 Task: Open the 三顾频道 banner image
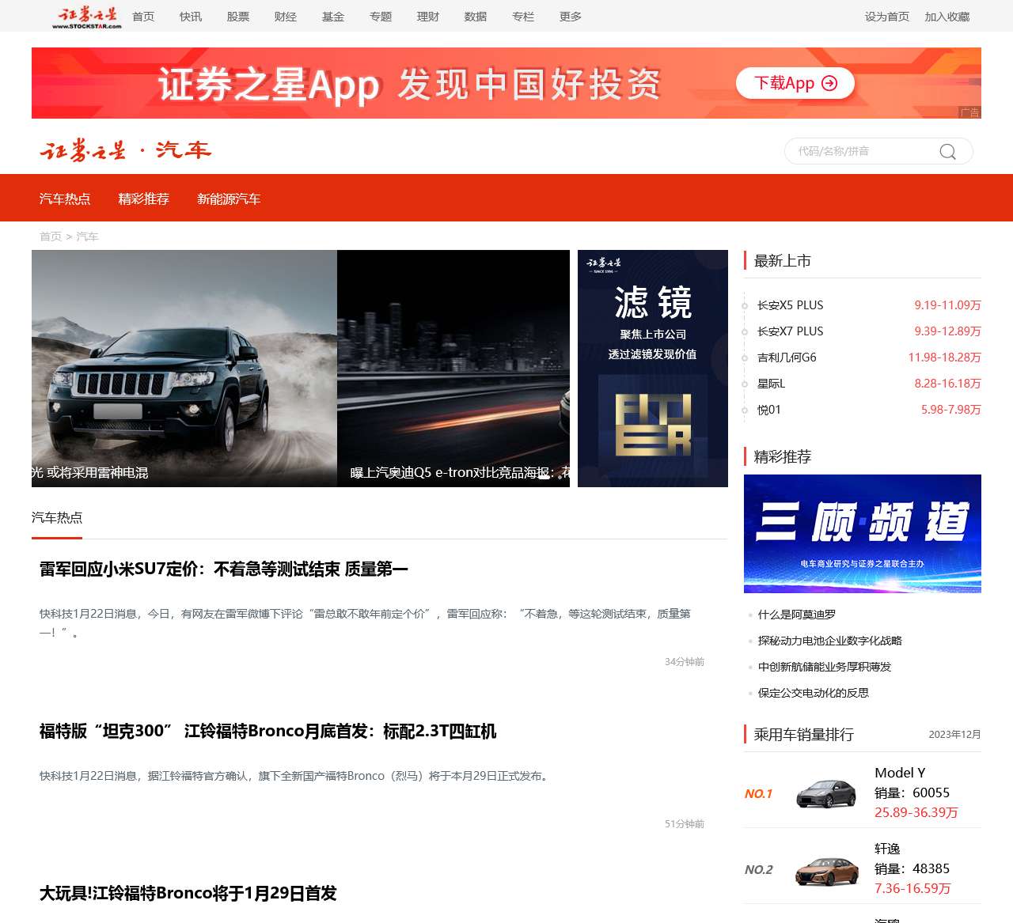(x=863, y=534)
